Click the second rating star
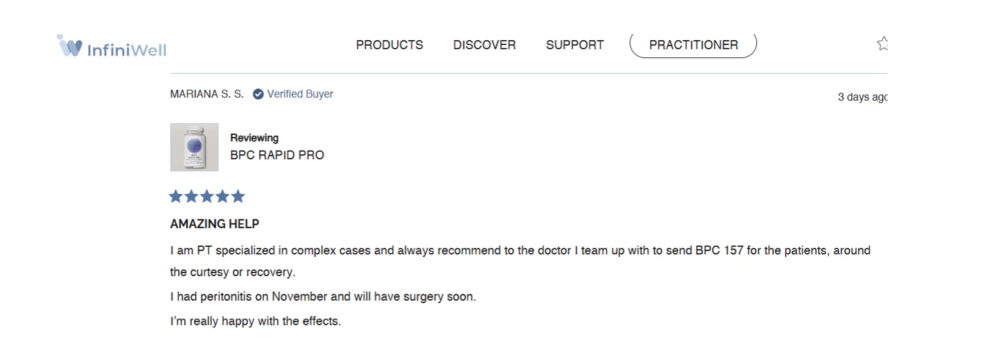Viewport: 989px width, 339px height. (x=191, y=196)
